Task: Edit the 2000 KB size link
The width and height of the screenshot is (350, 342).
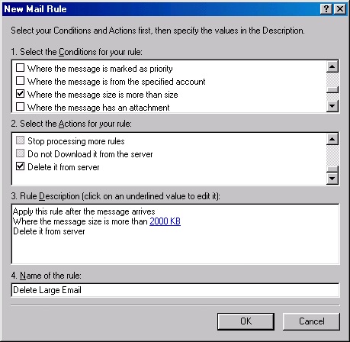Action: point(165,221)
